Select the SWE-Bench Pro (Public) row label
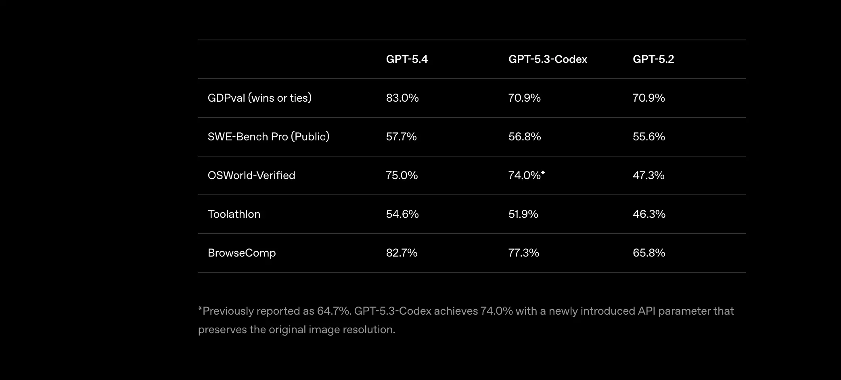The image size is (841, 380). click(x=268, y=137)
